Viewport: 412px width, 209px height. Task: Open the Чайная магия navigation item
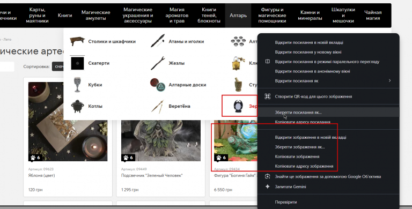tap(373, 15)
